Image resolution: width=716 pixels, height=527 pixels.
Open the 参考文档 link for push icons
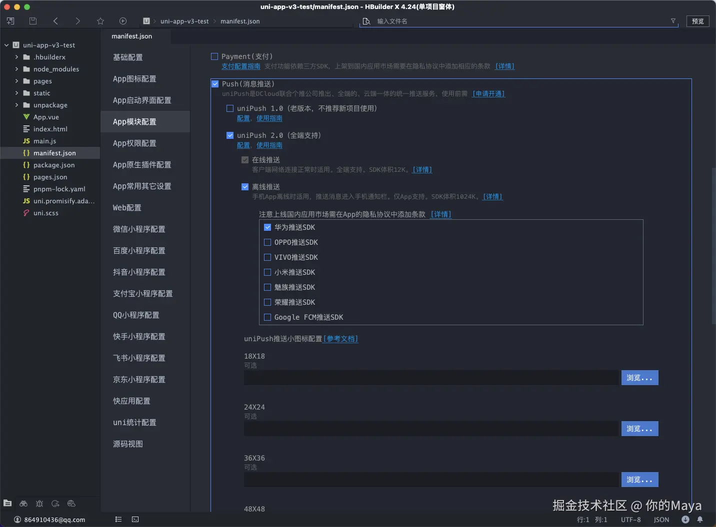point(340,339)
